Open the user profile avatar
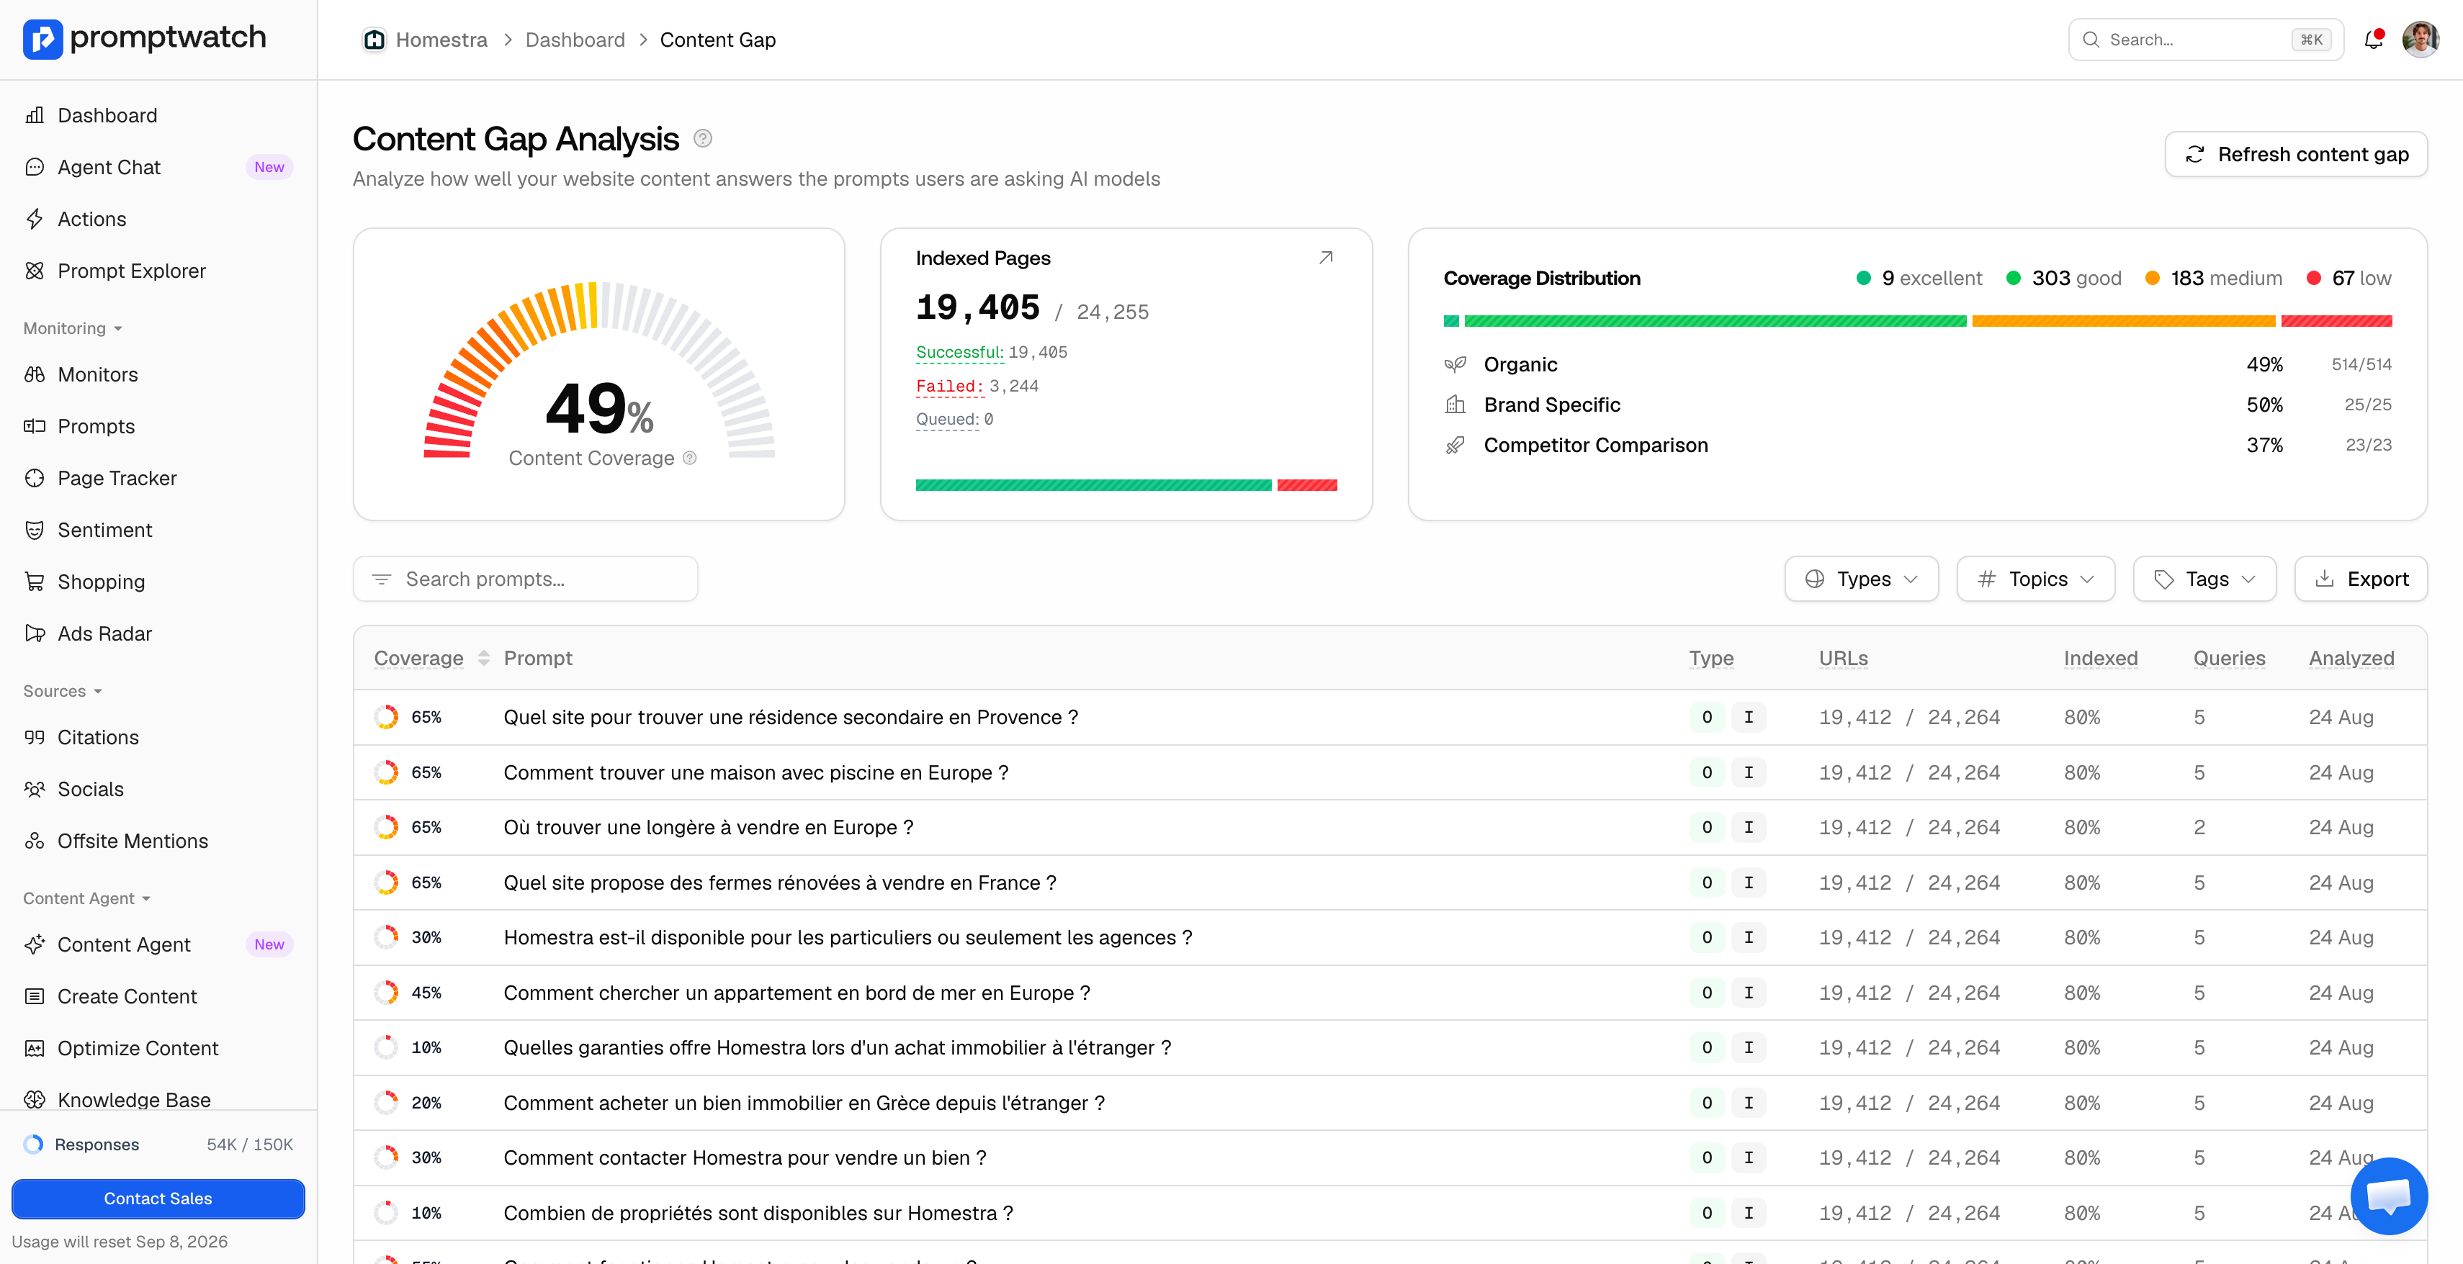2463x1264 pixels. [x=2420, y=39]
